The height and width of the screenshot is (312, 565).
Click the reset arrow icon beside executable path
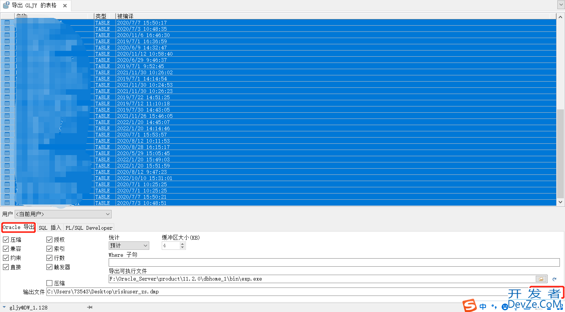[x=554, y=279]
